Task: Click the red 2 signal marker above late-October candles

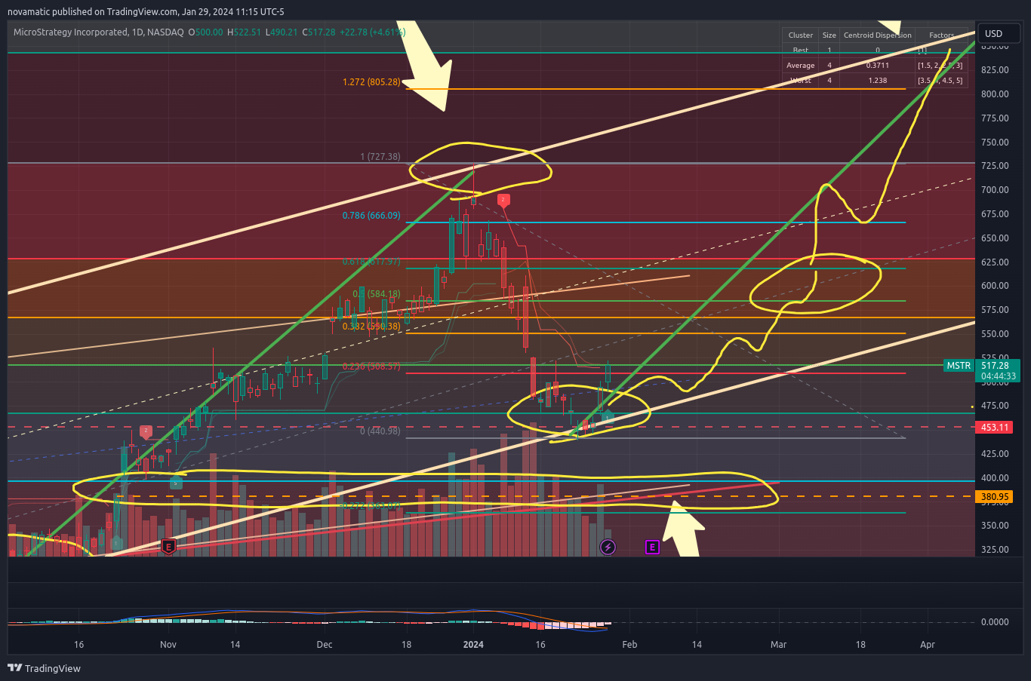Action: 146,432
